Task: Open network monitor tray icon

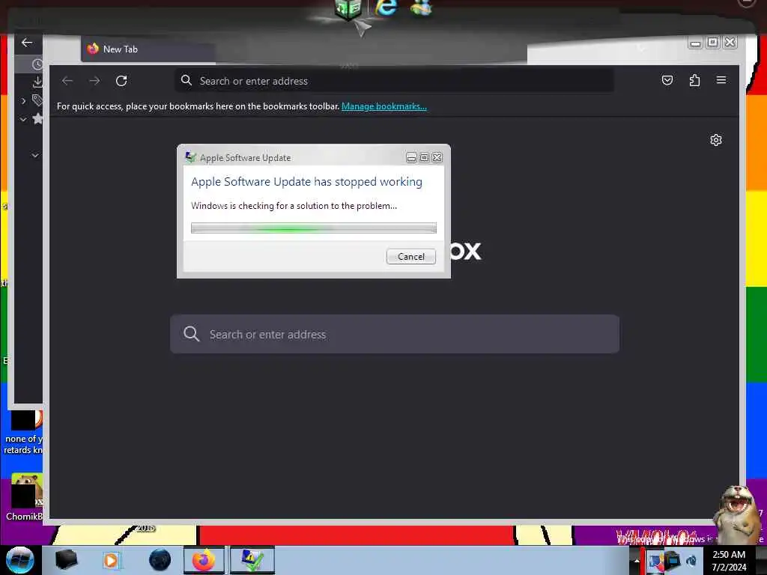Action: click(x=673, y=560)
